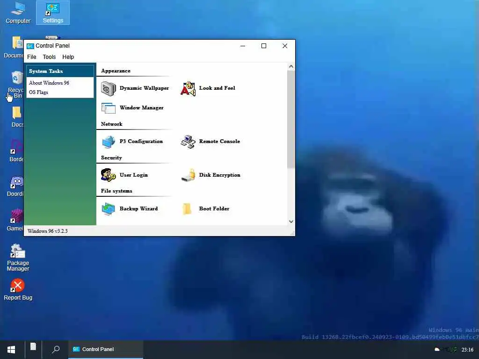Open the Remote Console computers icon
The image size is (479, 359).
point(188,142)
